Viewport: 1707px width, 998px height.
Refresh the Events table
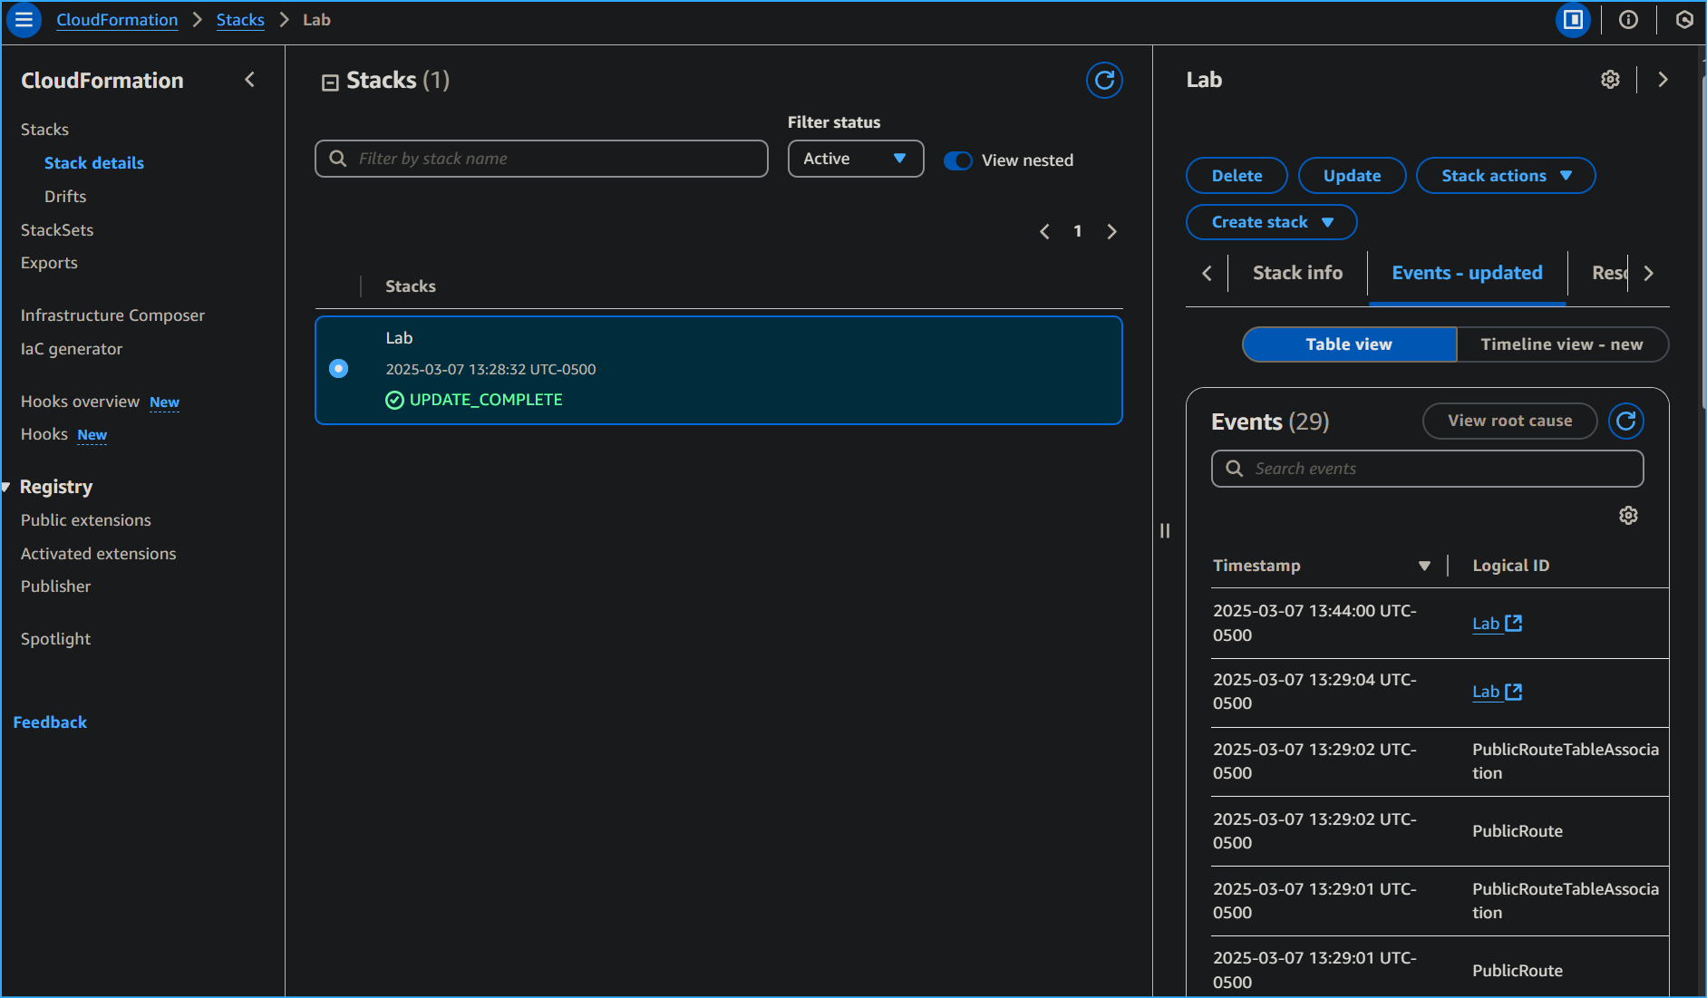[1625, 421]
